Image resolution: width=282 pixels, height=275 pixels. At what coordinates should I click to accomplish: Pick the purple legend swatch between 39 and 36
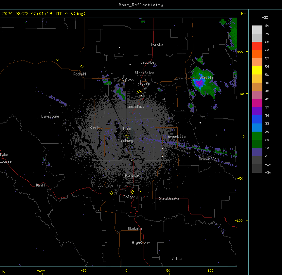point(257,111)
